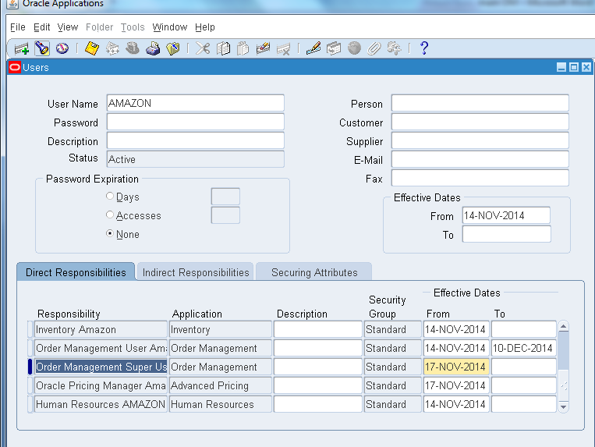Screen dimensions: 595x447
Task: Click the red Oracle icon beside Users title
Action: [x=14, y=68]
